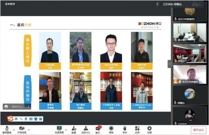Viewport: 209px width, 135px height.
Task: Select 金石兴科教集团 host video tile
Action: [190, 74]
